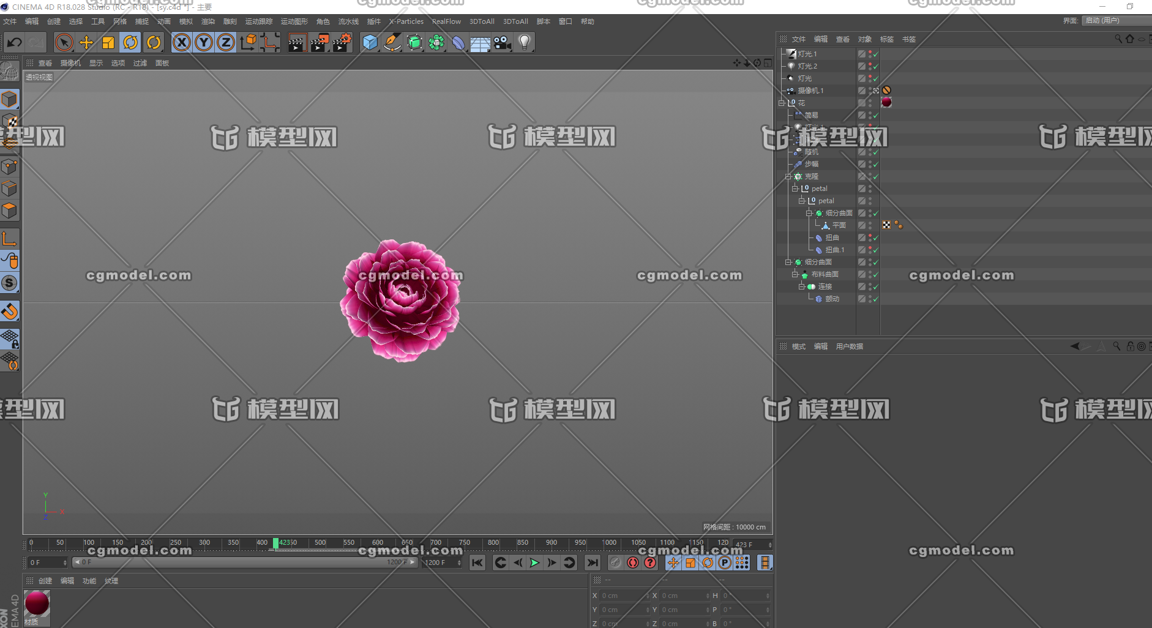
Task: Open 用户数据 in attribute manager
Action: tap(850, 346)
